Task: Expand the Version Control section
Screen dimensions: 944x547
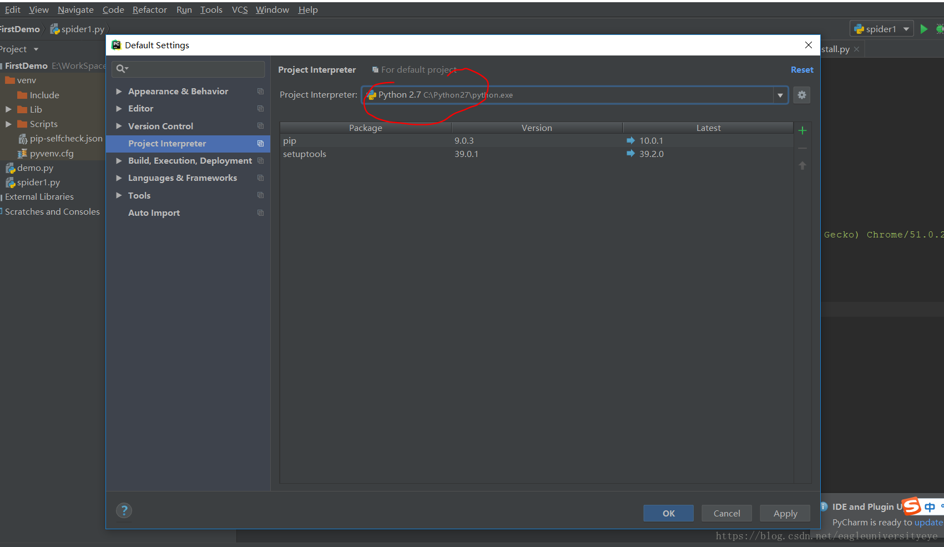Action: pyautogui.click(x=119, y=126)
